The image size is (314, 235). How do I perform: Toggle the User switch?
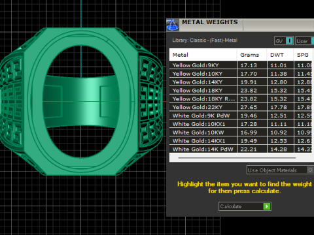[x=305, y=40]
